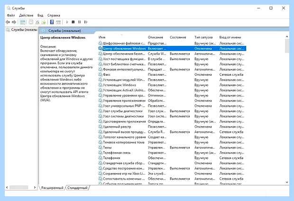The height and width of the screenshot is (201, 294).
Task: Go back with the Back arrow icon
Action: pos(8,22)
